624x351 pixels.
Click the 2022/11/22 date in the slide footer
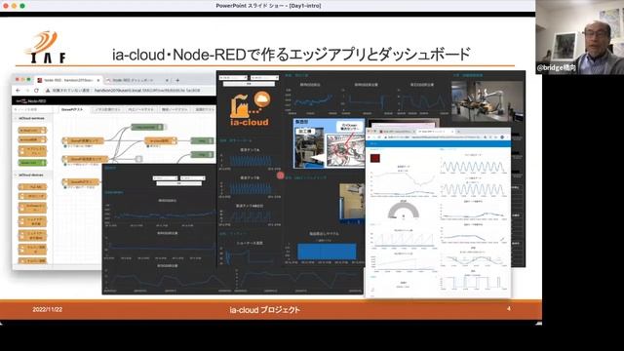pyautogui.click(x=48, y=309)
